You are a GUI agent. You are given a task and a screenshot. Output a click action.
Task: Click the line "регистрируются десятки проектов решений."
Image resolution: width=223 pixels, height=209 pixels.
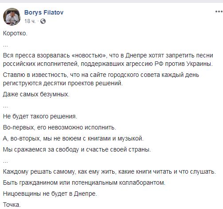[63, 84]
